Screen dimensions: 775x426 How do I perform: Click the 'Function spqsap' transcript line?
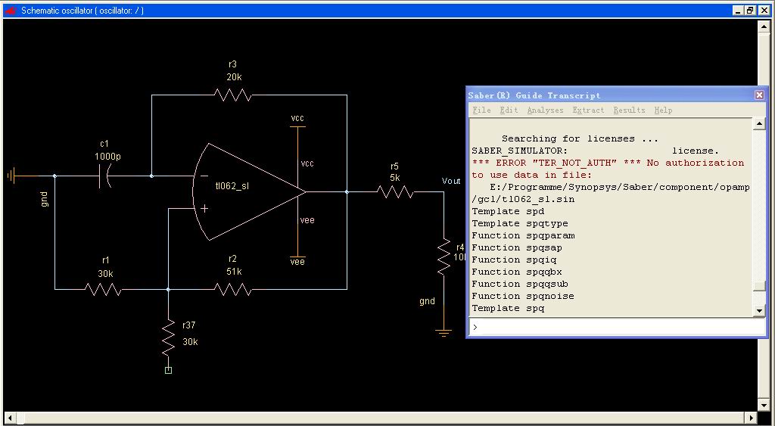[x=517, y=247]
